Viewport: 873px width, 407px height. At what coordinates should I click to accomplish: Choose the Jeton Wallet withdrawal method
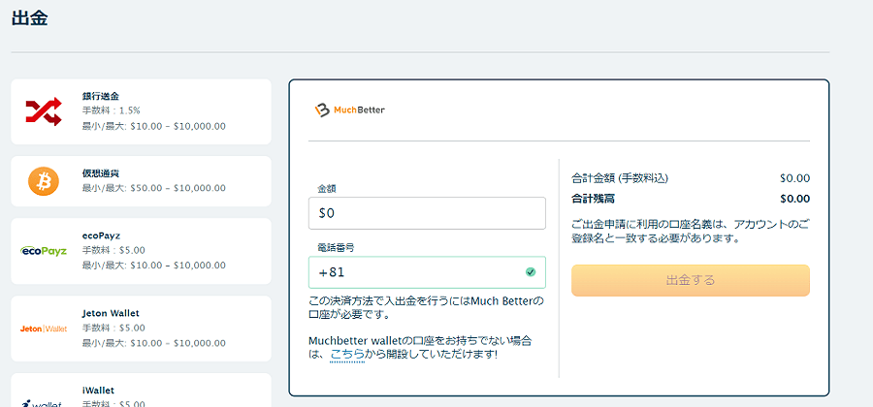coord(141,329)
